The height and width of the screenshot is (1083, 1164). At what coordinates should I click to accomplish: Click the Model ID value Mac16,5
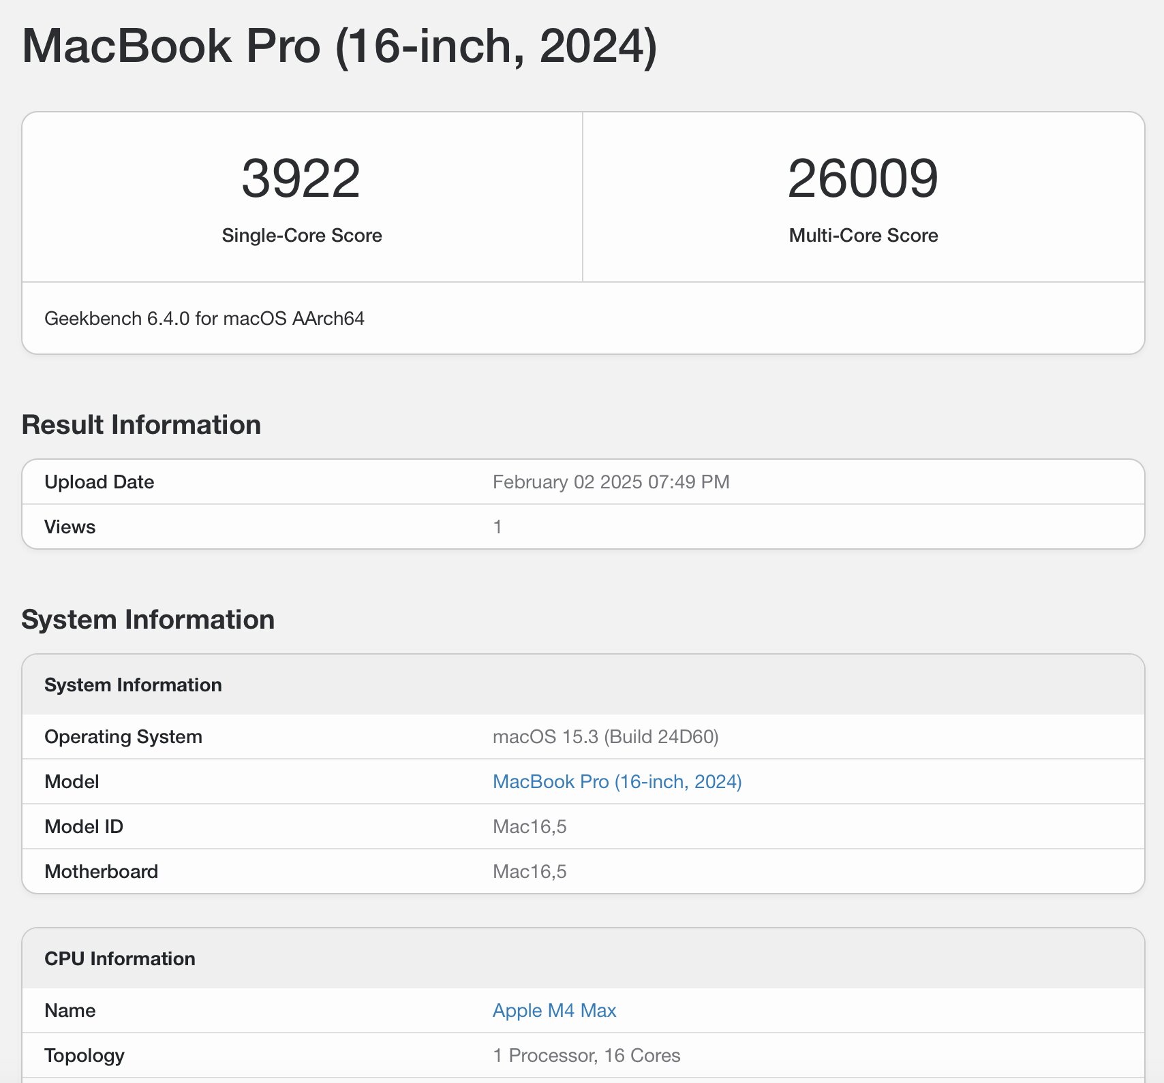pyautogui.click(x=530, y=826)
